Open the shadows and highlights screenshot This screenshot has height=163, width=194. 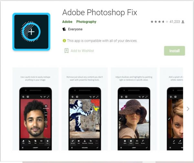tap(134, 109)
